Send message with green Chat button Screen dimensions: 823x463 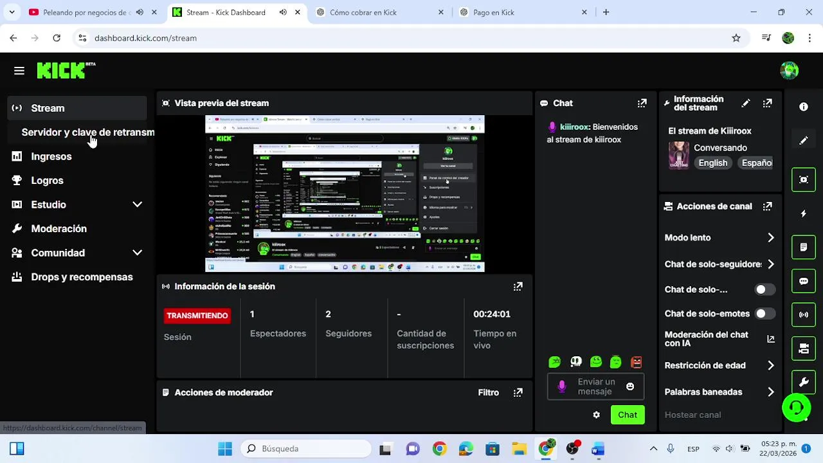[x=628, y=415]
